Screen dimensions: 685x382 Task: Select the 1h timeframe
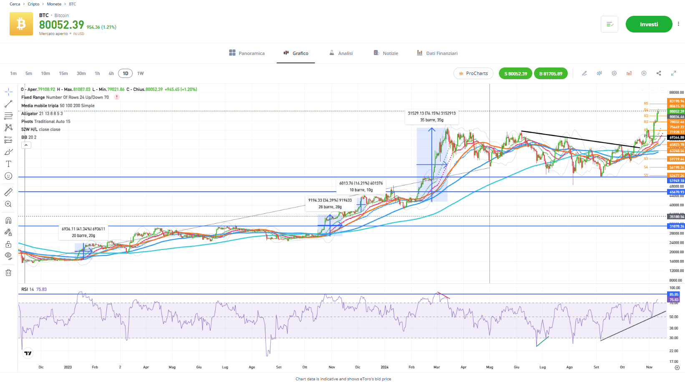(97, 73)
